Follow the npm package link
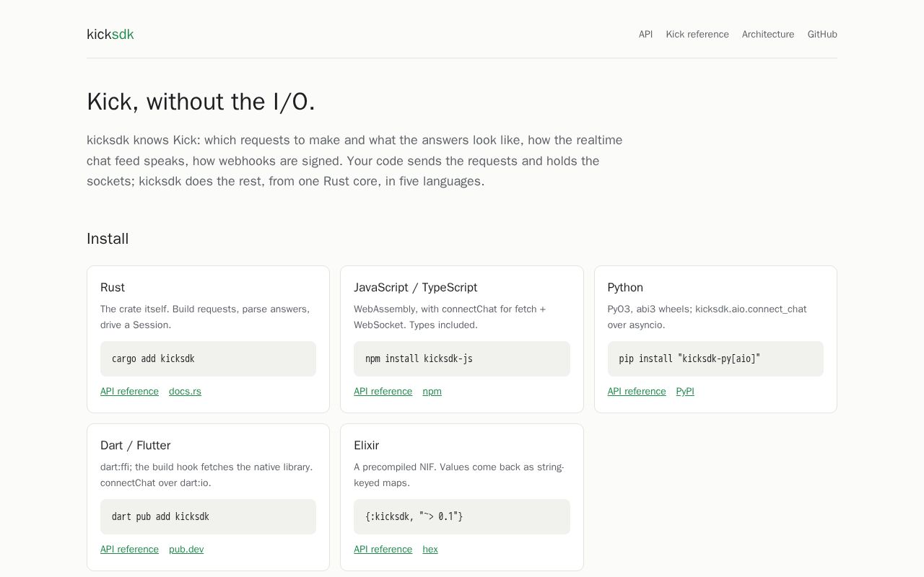This screenshot has height=577, width=924. (x=432, y=392)
